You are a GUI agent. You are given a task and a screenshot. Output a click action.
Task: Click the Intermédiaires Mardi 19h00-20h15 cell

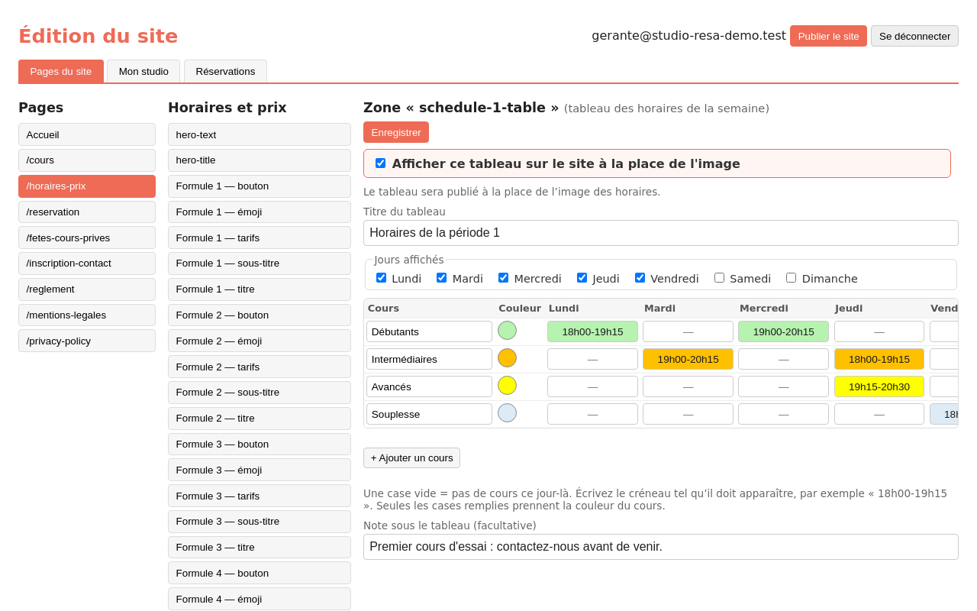click(688, 359)
